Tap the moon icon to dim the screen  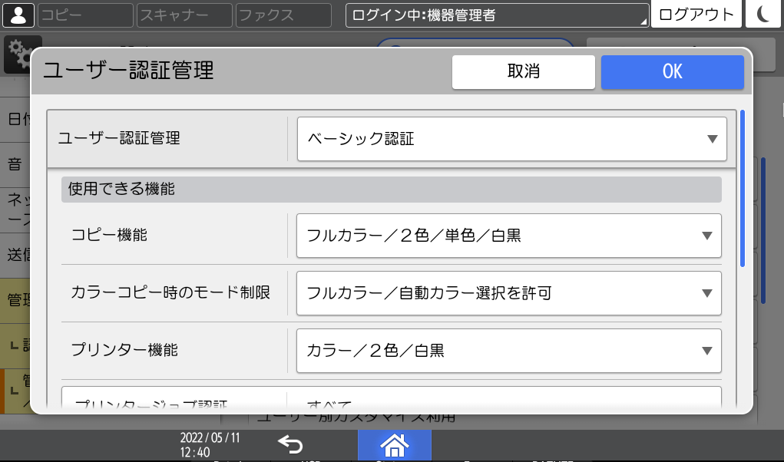coord(763,14)
